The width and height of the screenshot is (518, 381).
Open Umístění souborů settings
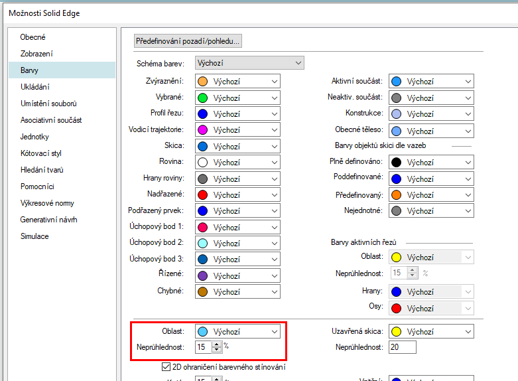tap(48, 103)
